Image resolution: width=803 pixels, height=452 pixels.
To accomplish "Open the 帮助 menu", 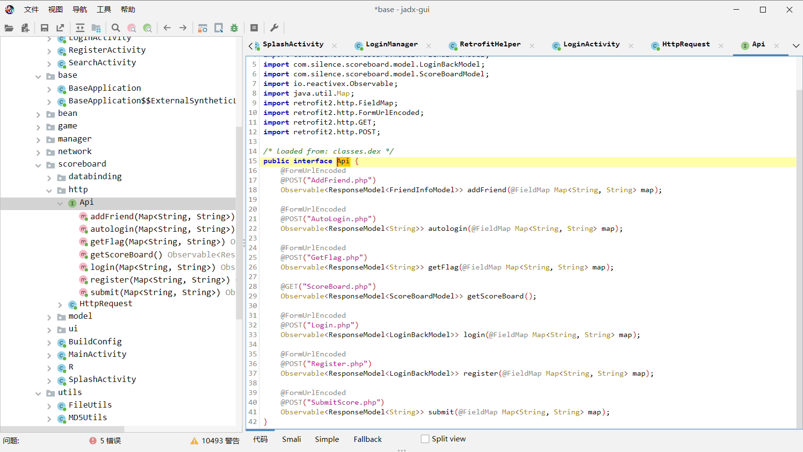I will click(128, 9).
